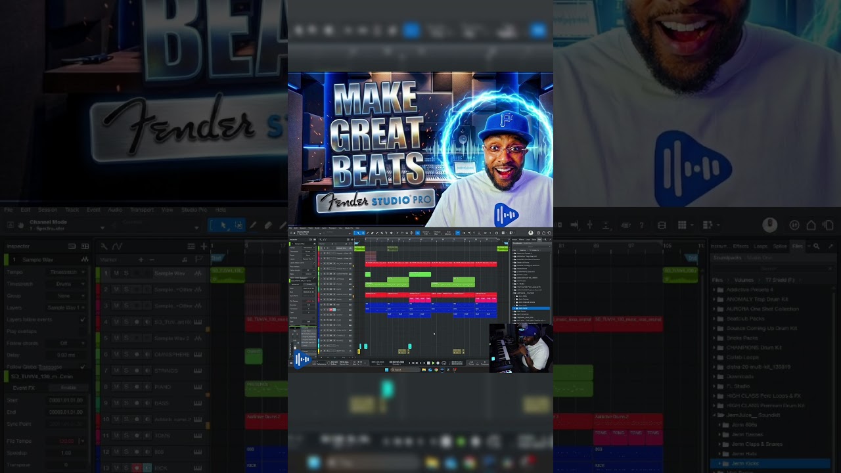Choose the Paint pencil tool in the enlarged backdrop

(x=253, y=225)
